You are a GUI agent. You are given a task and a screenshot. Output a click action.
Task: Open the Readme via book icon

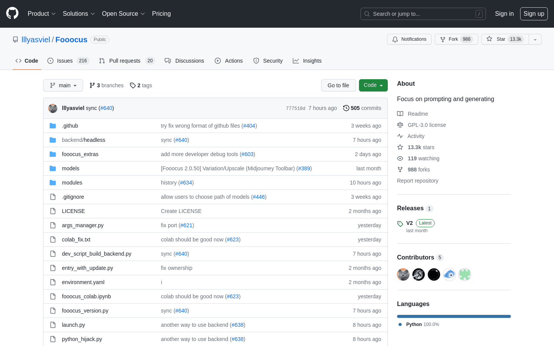(400, 113)
